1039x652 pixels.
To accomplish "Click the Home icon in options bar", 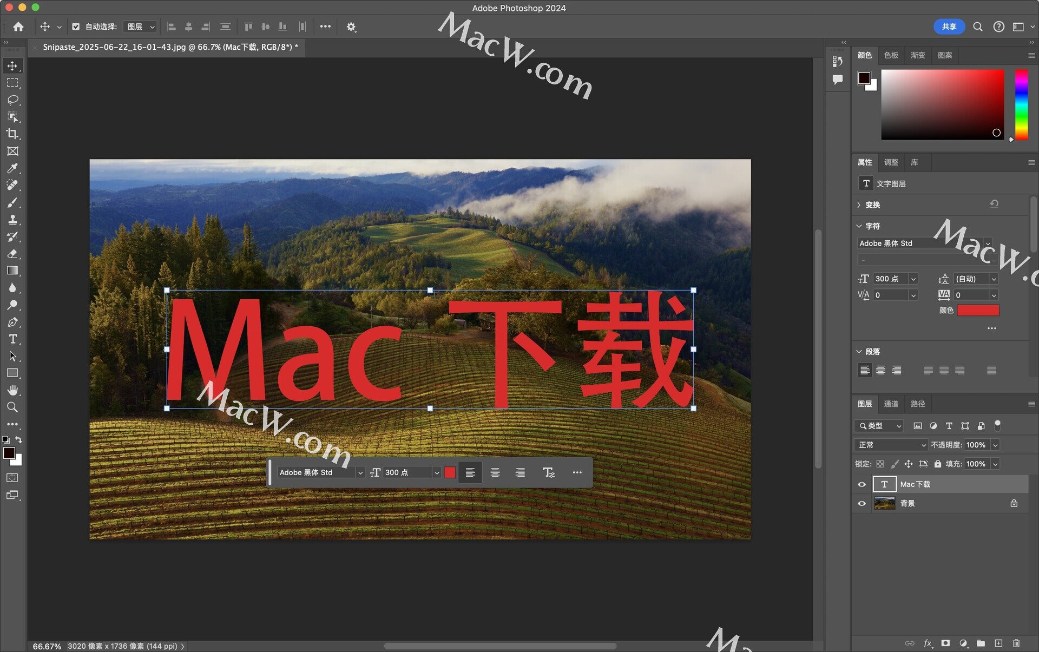I will tap(18, 27).
